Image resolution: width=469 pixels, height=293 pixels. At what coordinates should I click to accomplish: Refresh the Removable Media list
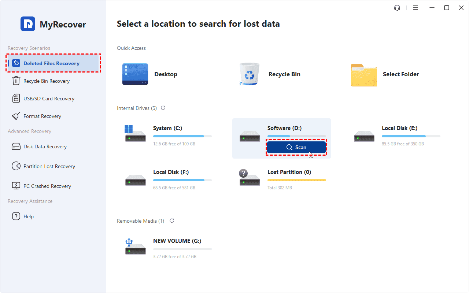pyautogui.click(x=172, y=221)
